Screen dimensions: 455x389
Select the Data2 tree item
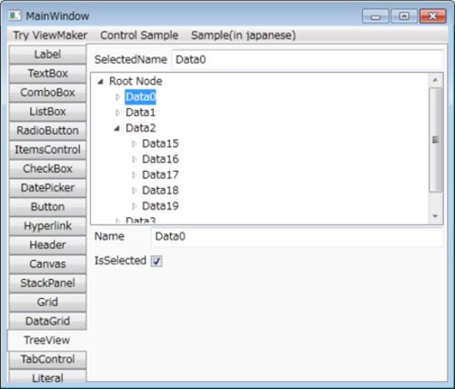point(140,128)
